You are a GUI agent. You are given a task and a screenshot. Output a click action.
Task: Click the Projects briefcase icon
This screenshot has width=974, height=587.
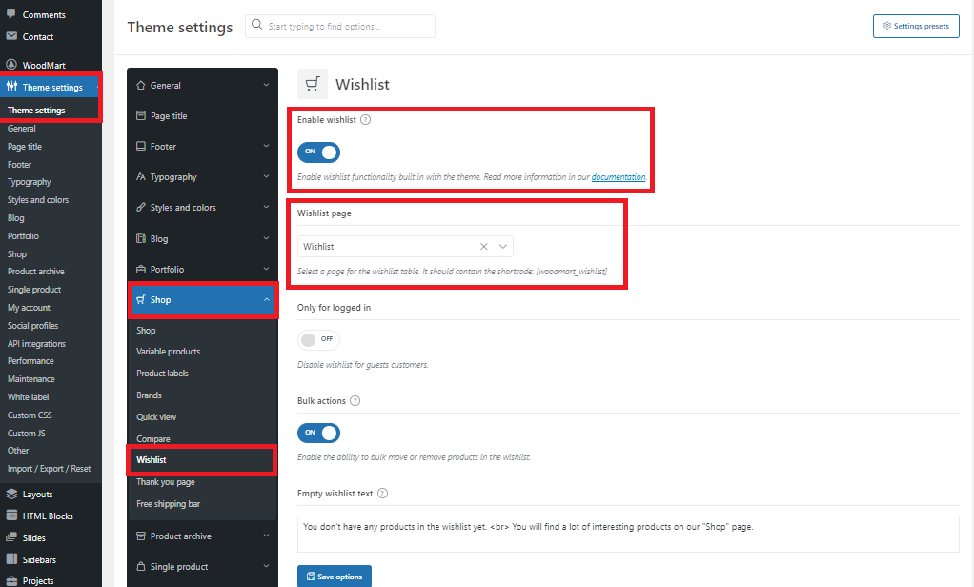(11, 580)
